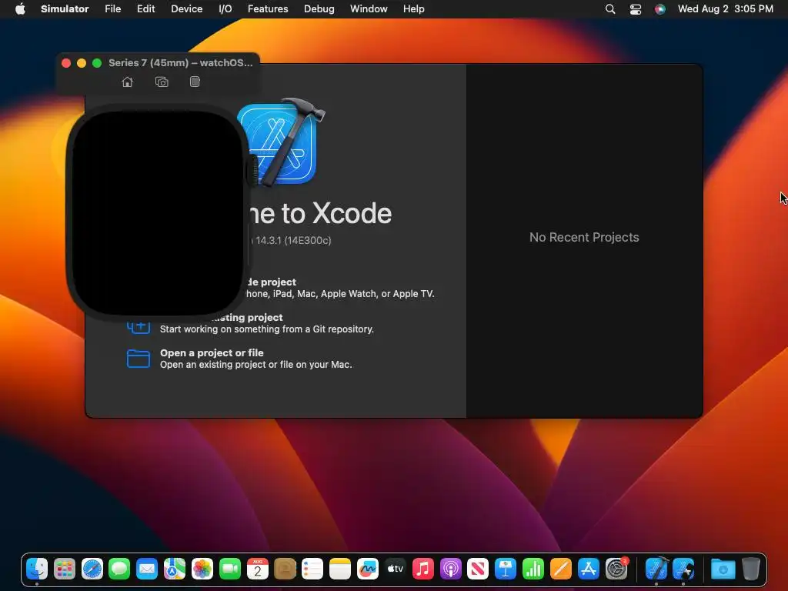Open Spotlight search in menu bar
This screenshot has height=591, width=788.
click(x=610, y=8)
